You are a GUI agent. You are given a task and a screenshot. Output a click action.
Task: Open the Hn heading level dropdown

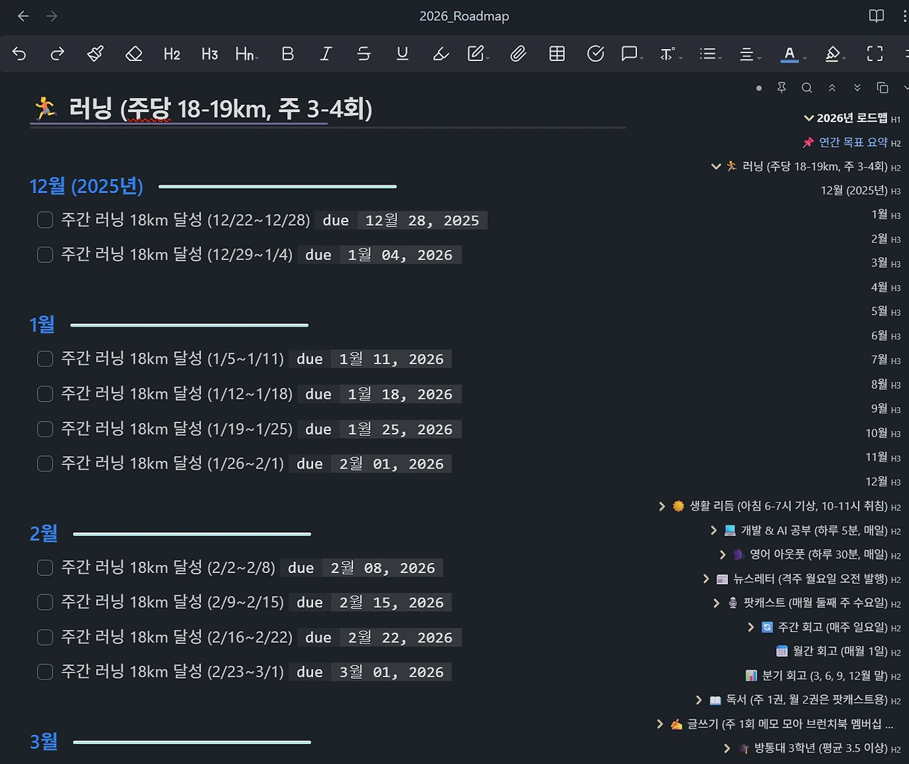246,54
